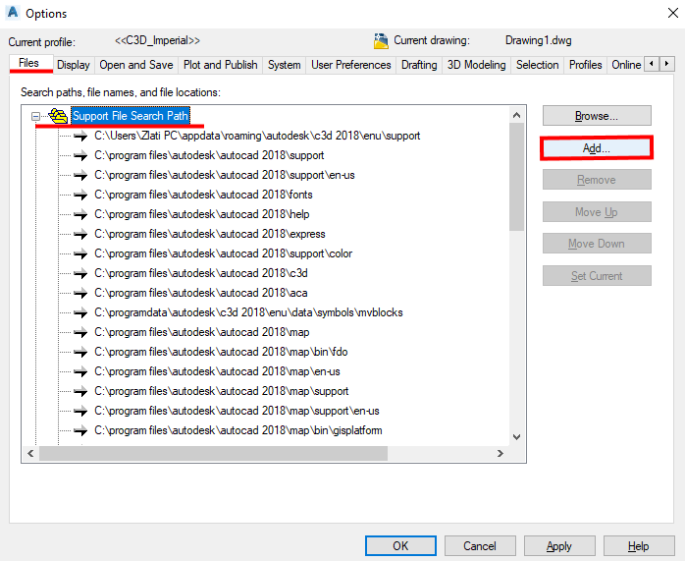Image resolution: width=685 pixels, height=561 pixels.
Task: Click arrow icon beside autocad 2018\aca path
Action: pyautogui.click(x=80, y=294)
